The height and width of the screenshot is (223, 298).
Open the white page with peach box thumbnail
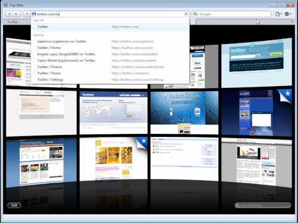(42, 113)
